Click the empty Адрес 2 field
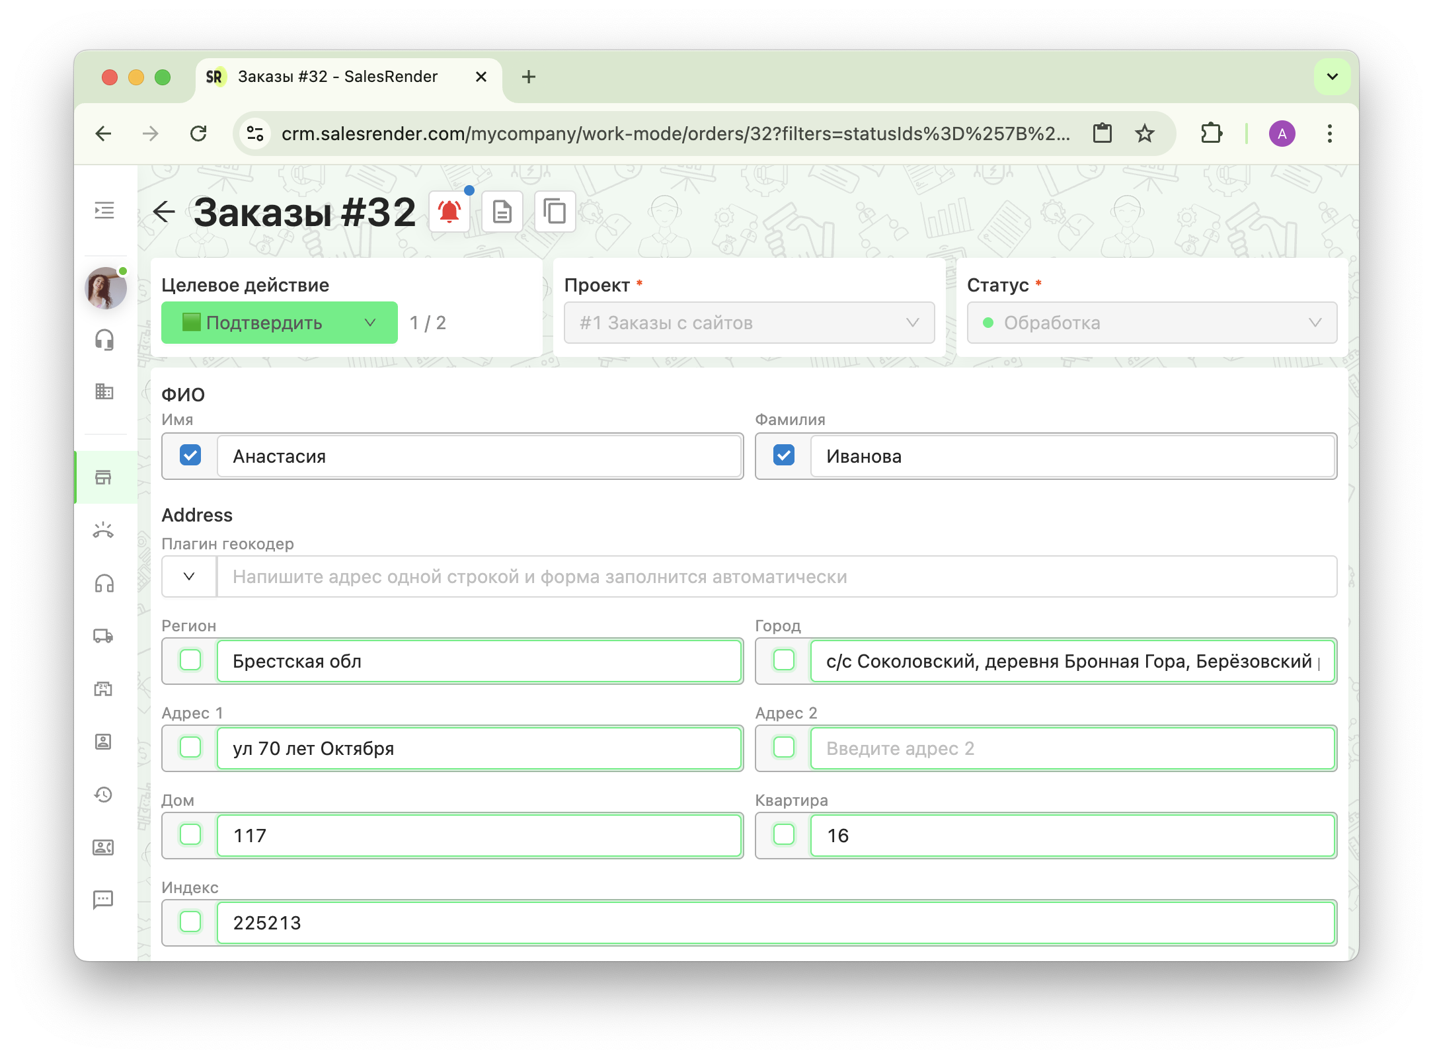 coord(1072,748)
